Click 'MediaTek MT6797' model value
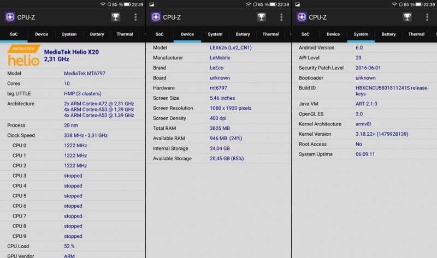This screenshot has width=437, height=258. point(85,74)
